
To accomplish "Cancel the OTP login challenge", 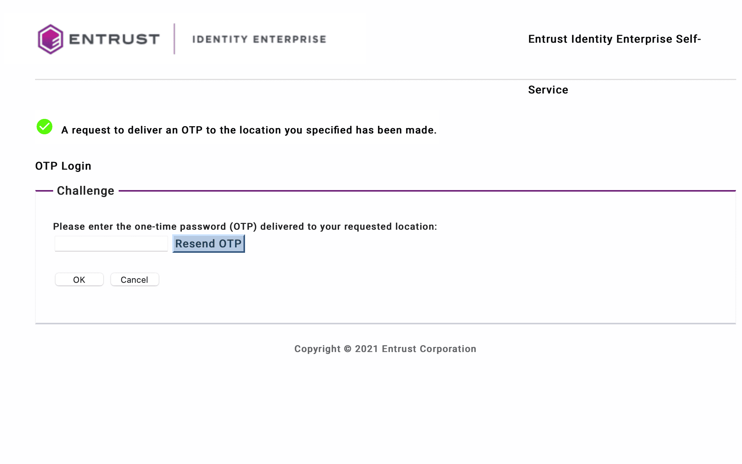I will pos(134,280).
